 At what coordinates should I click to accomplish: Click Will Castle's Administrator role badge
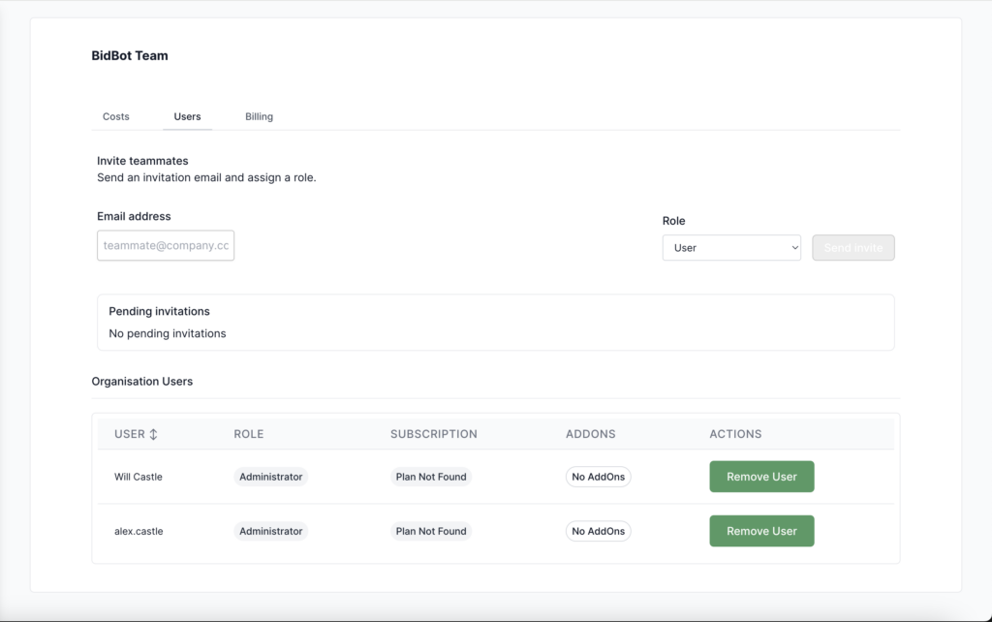[271, 477]
